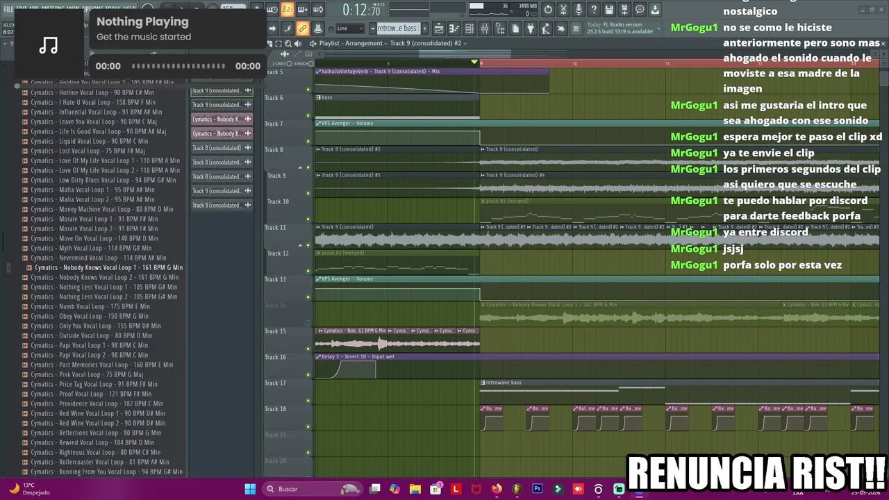The image size is (889, 500).
Task: Mute Track 16 with its green dot
Action: click(x=308, y=374)
